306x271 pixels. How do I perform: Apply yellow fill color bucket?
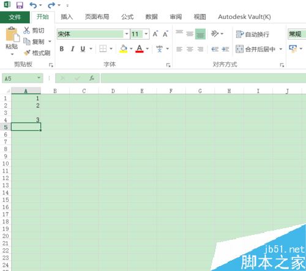point(124,49)
